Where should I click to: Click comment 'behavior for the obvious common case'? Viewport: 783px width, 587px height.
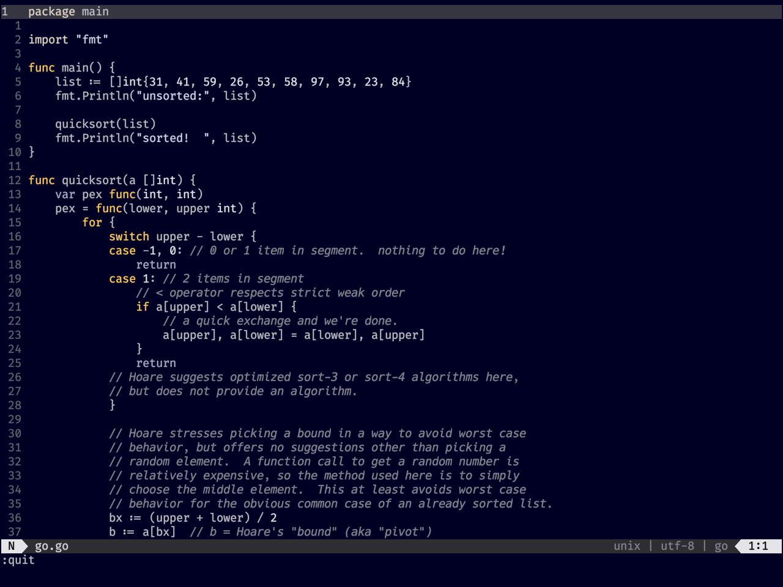[331, 504]
